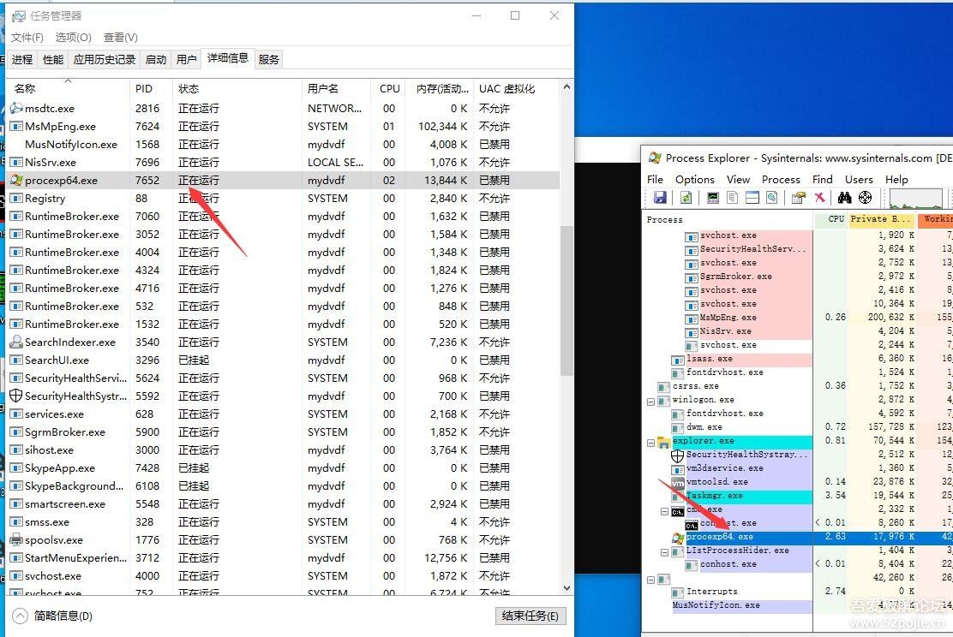Select the smartscreen.exe row

[x=283, y=504]
